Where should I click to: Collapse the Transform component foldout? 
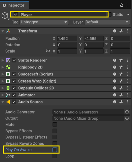point(3,31)
